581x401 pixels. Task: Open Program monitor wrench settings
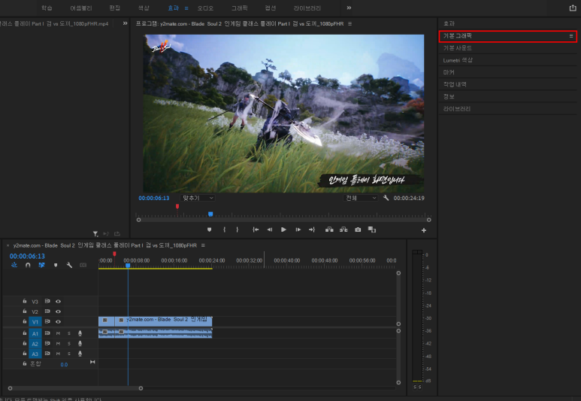point(386,198)
